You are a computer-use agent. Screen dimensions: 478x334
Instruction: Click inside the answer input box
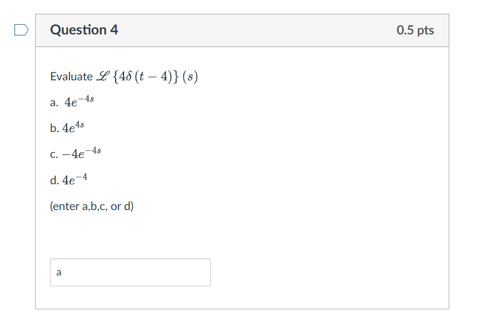pos(129,272)
